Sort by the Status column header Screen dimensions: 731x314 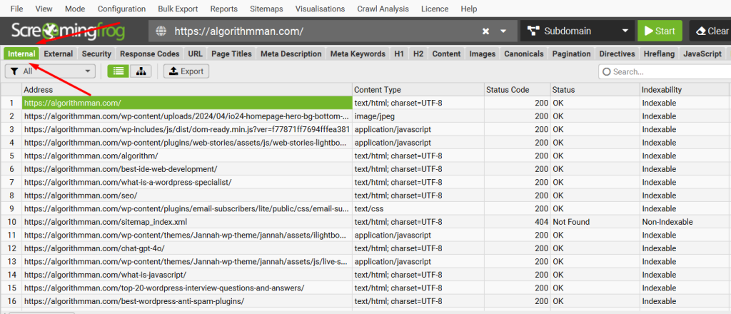click(x=595, y=89)
